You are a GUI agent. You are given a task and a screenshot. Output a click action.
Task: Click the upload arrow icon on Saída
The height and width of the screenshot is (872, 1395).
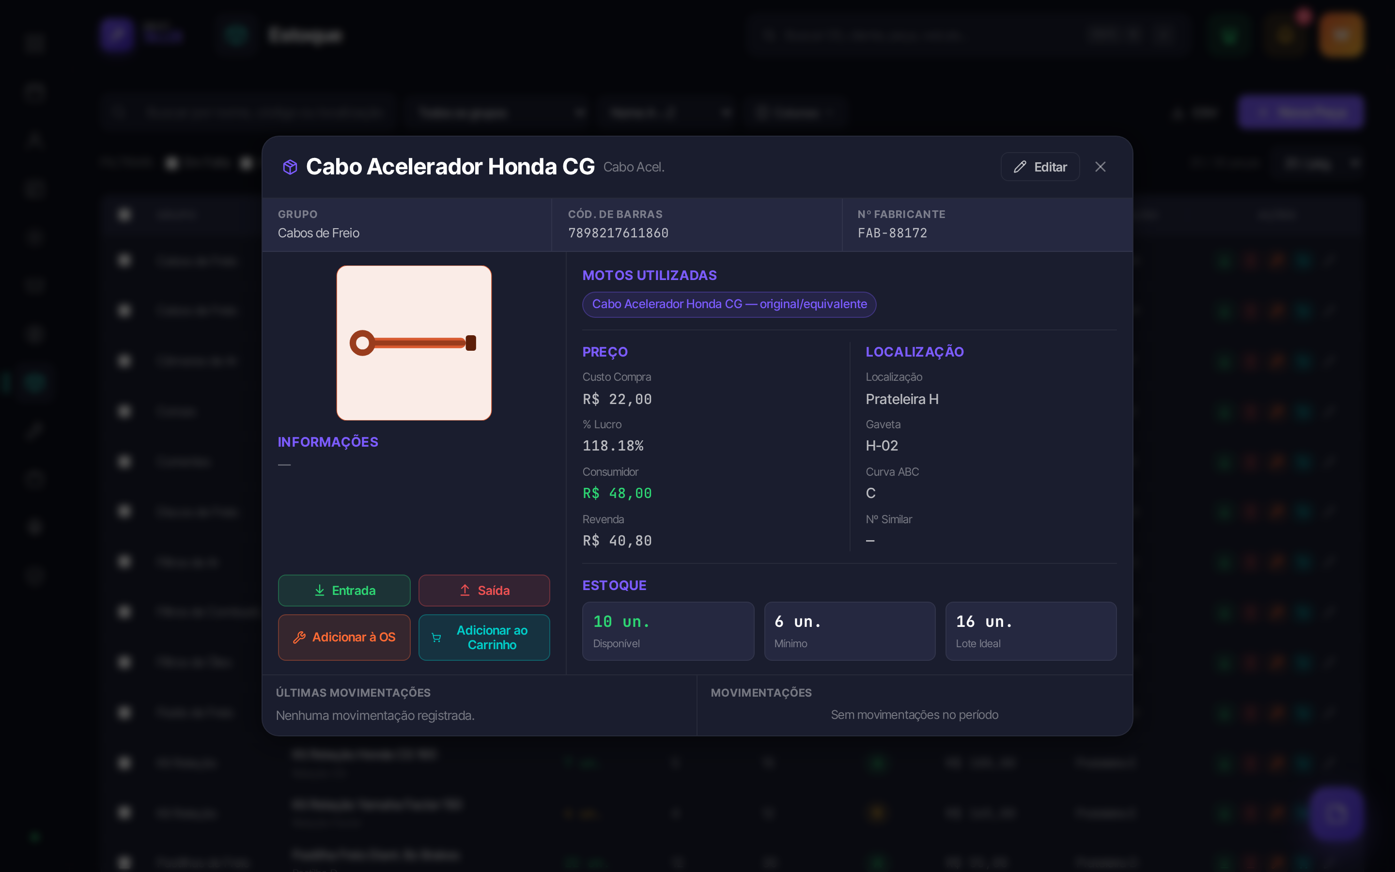(x=465, y=590)
